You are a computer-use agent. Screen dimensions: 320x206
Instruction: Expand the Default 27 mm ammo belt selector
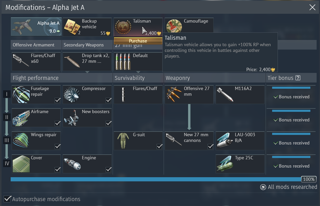pos(138,62)
